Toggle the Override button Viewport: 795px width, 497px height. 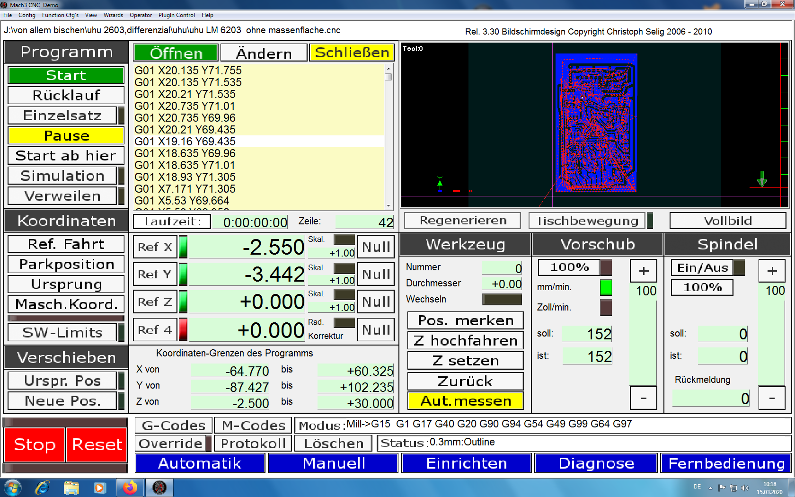click(171, 444)
